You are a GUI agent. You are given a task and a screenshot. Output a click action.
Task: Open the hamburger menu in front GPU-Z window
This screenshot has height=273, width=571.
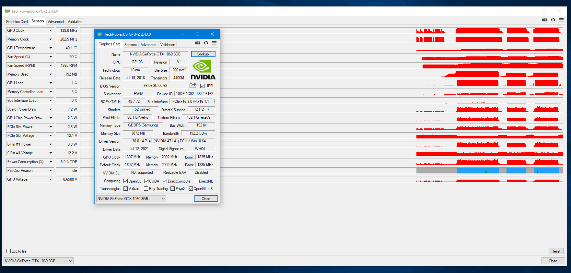[214, 43]
